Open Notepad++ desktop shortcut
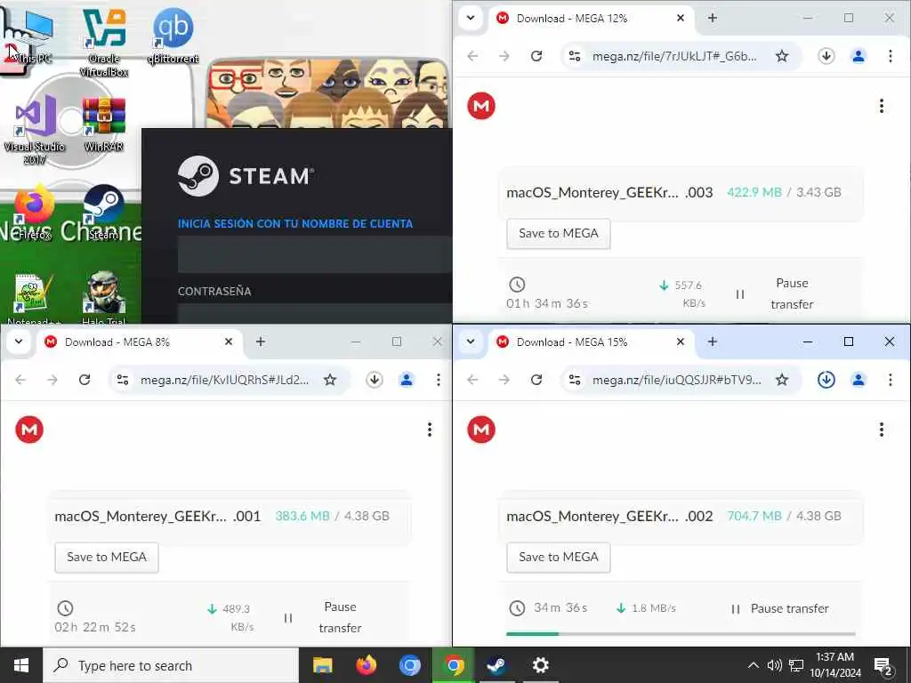The width and height of the screenshot is (911, 683). (34, 299)
